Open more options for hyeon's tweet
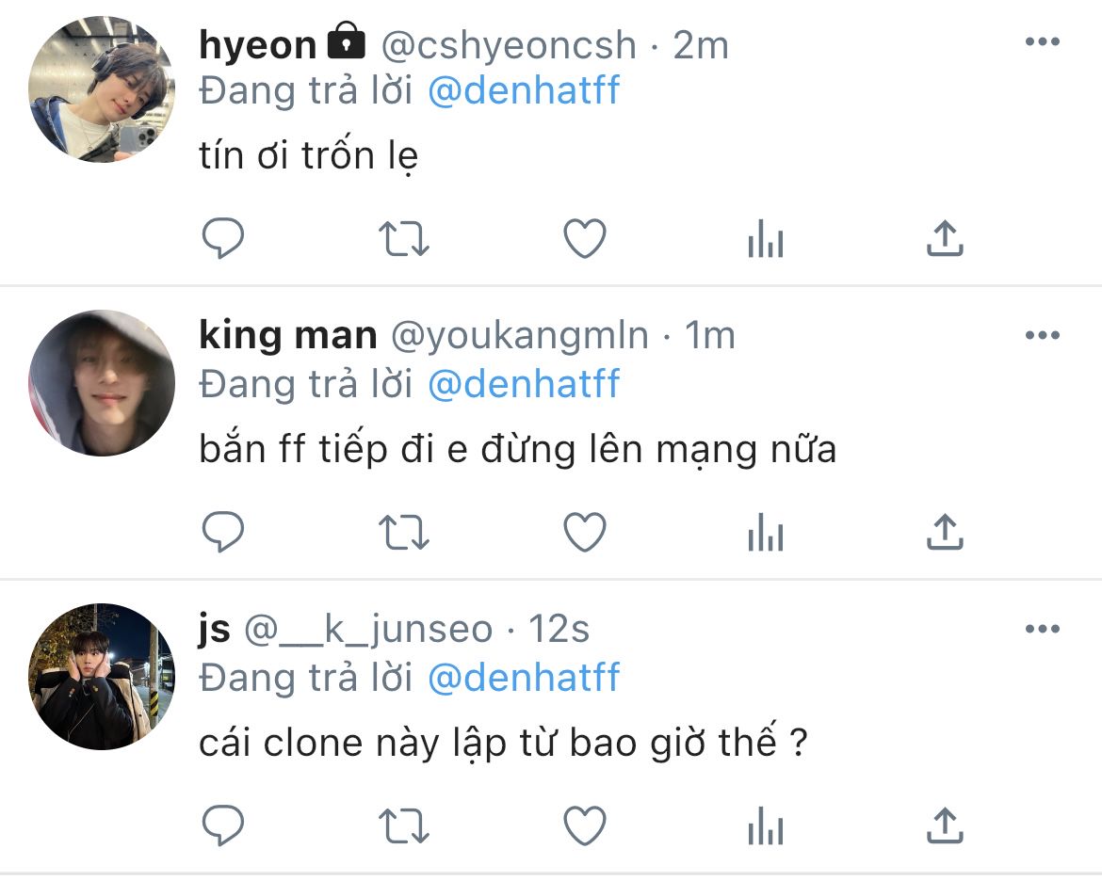This screenshot has height=881, width=1102. (1042, 42)
